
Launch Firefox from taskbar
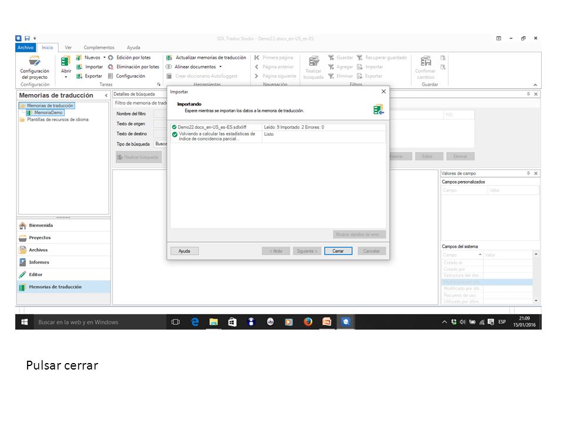coord(308,322)
